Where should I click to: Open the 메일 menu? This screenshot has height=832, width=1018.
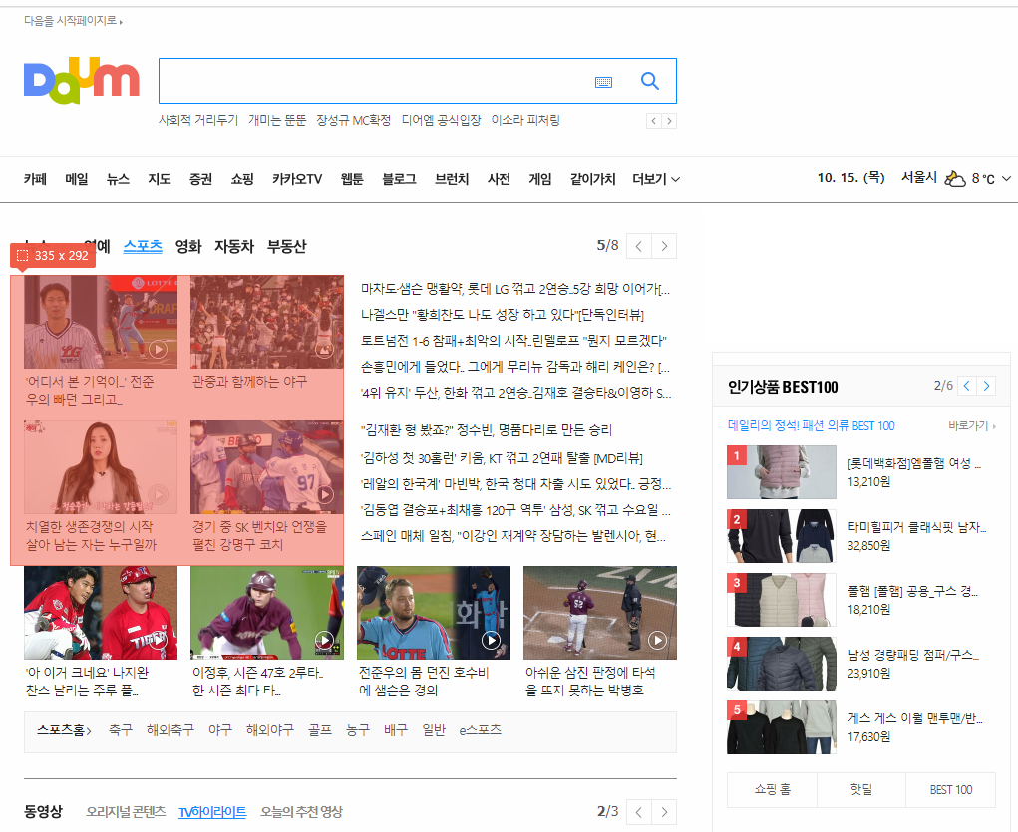pos(77,179)
